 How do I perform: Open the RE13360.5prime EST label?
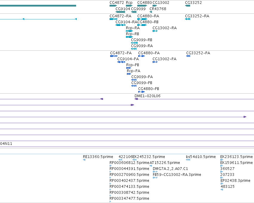(98, 157)
